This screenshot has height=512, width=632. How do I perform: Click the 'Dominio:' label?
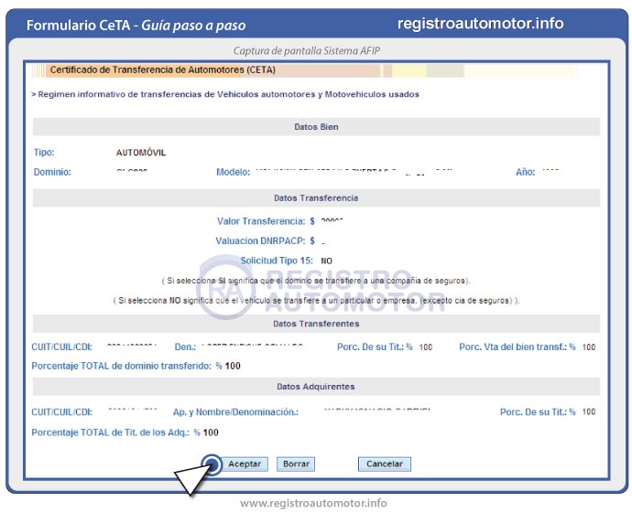coord(52,172)
